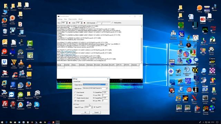221x124 pixels.
Task: Launch MEGAsync desktop shortcut
Action: tap(4, 52)
